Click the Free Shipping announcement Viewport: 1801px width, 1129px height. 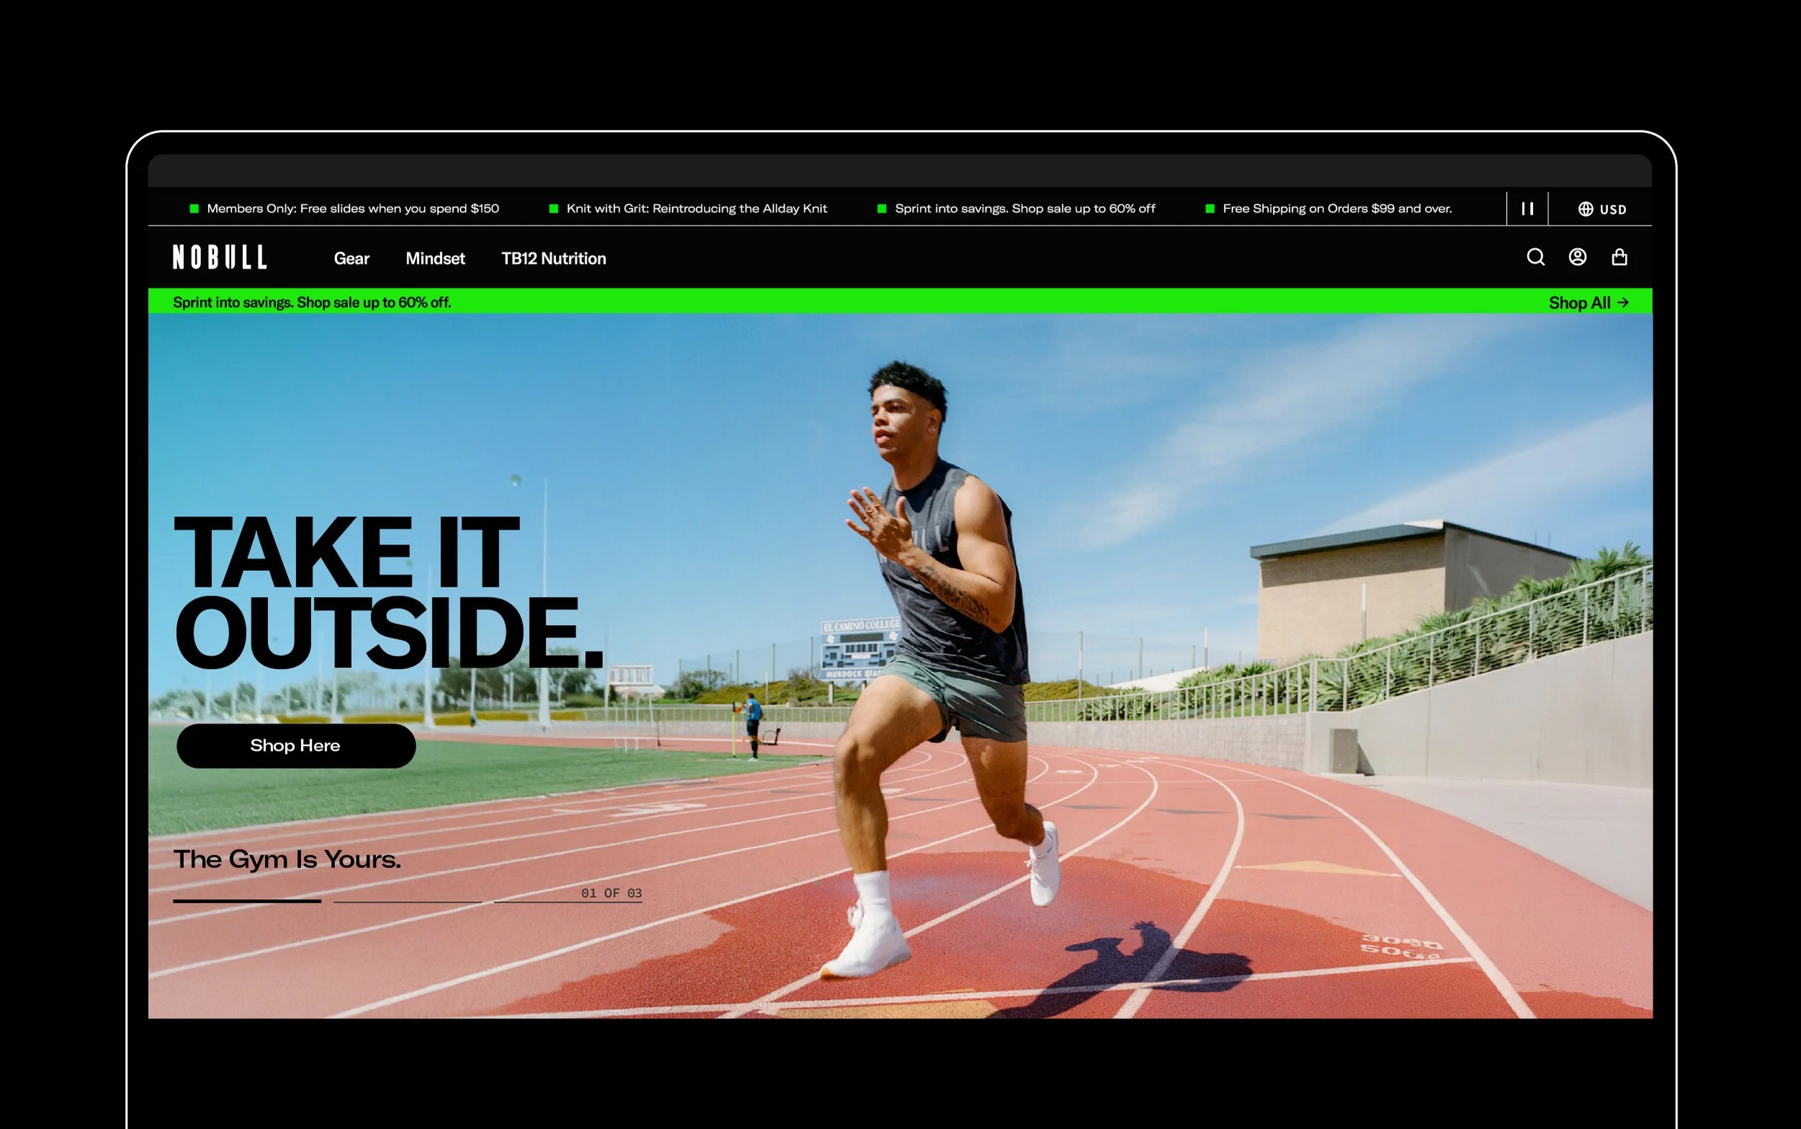pos(1336,208)
